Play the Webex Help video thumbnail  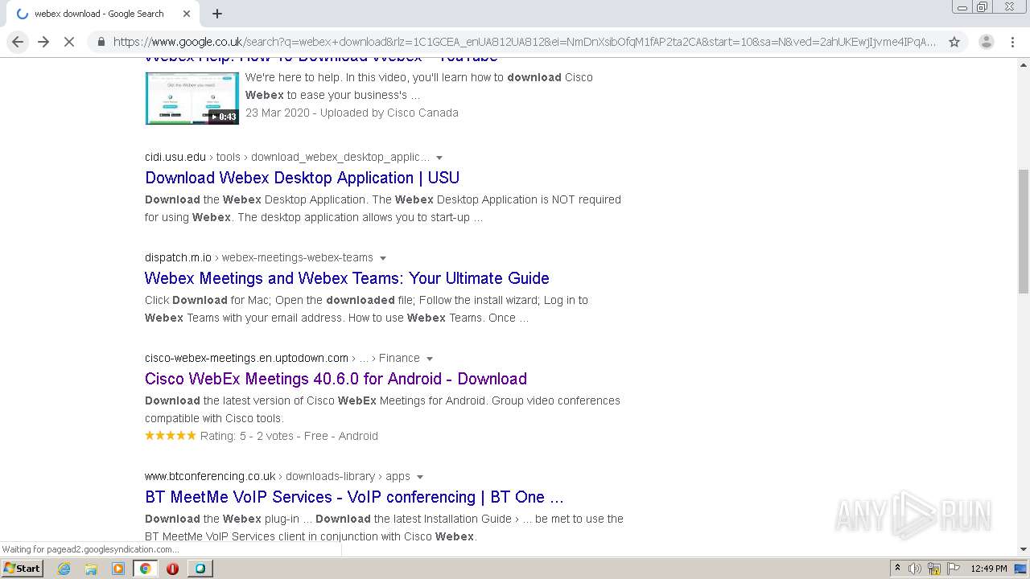tap(192, 98)
